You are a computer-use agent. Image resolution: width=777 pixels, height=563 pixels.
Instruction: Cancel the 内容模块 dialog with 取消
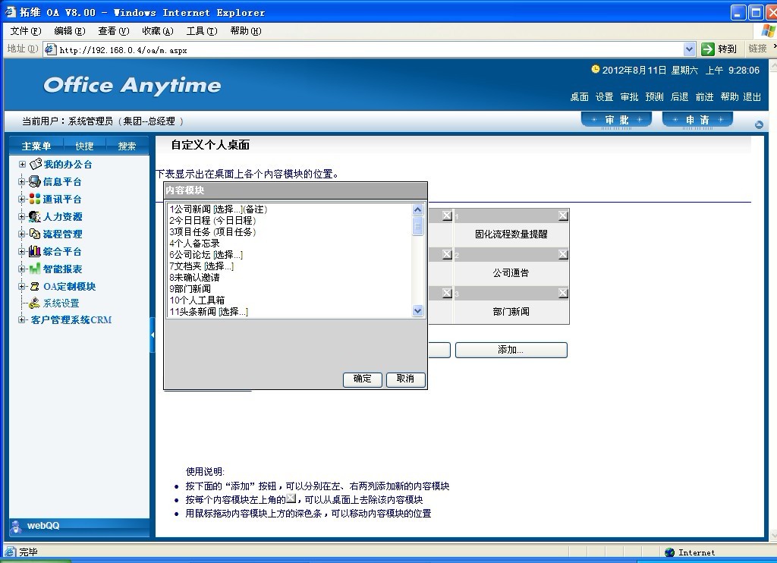click(405, 379)
